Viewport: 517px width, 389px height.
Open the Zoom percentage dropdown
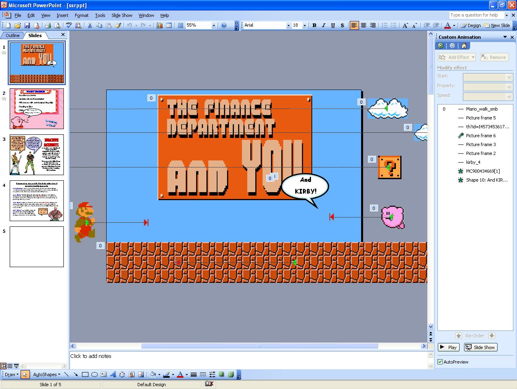tap(214, 25)
